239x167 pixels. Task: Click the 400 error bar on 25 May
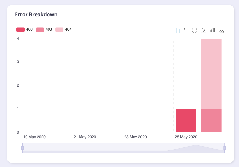(x=186, y=120)
